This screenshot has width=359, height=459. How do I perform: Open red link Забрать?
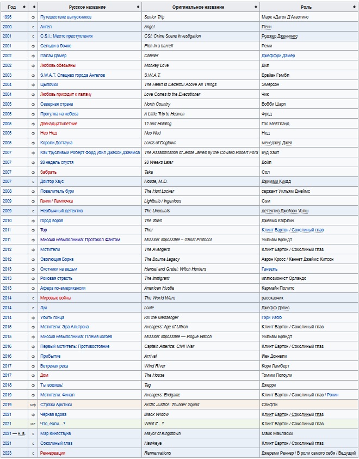coord(48,172)
